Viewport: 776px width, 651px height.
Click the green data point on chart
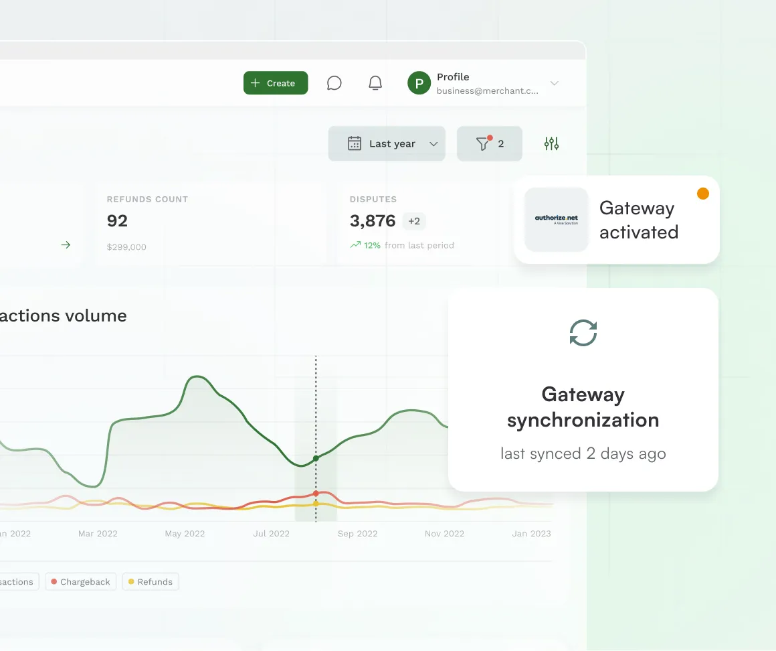(x=316, y=459)
